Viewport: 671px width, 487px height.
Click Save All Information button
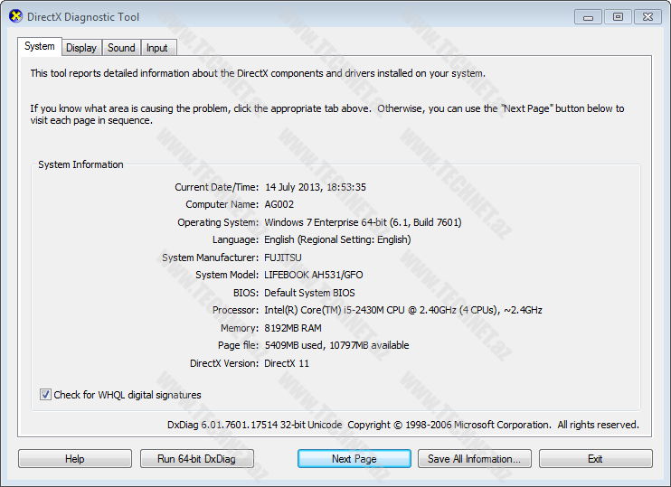coord(474,459)
